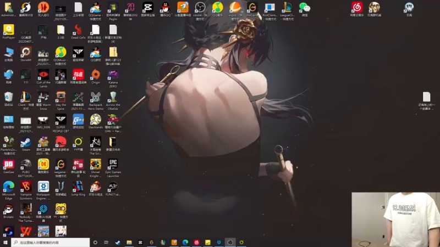Screen dimensions: 440x247
Task: Open the Recycle Bin icon
Action: (9, 97)
